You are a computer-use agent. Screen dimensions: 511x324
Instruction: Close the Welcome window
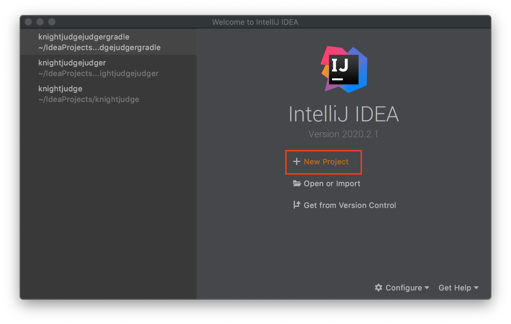coord(28,22)
